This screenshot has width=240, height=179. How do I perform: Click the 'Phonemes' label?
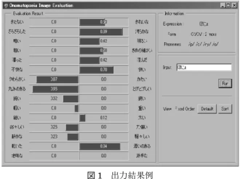172,44
